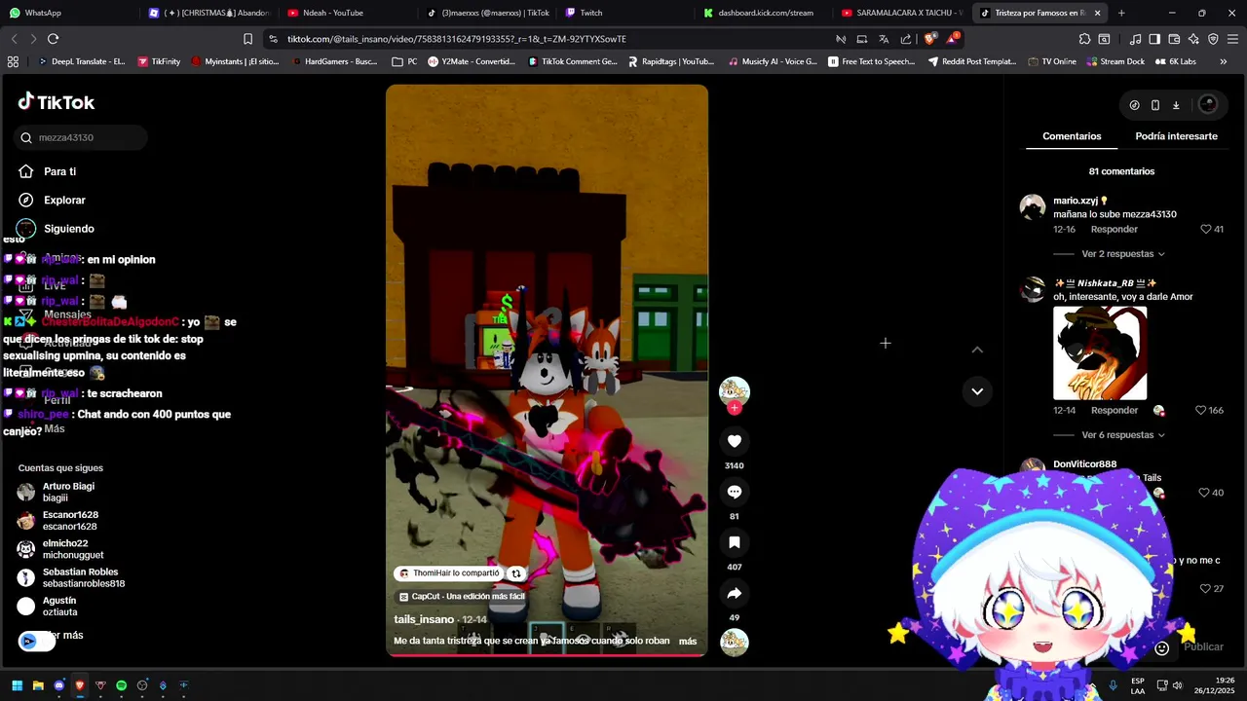This screenshot has width=1247, height=701.
Task: Click the browser address bar URL
Action: 457,39
